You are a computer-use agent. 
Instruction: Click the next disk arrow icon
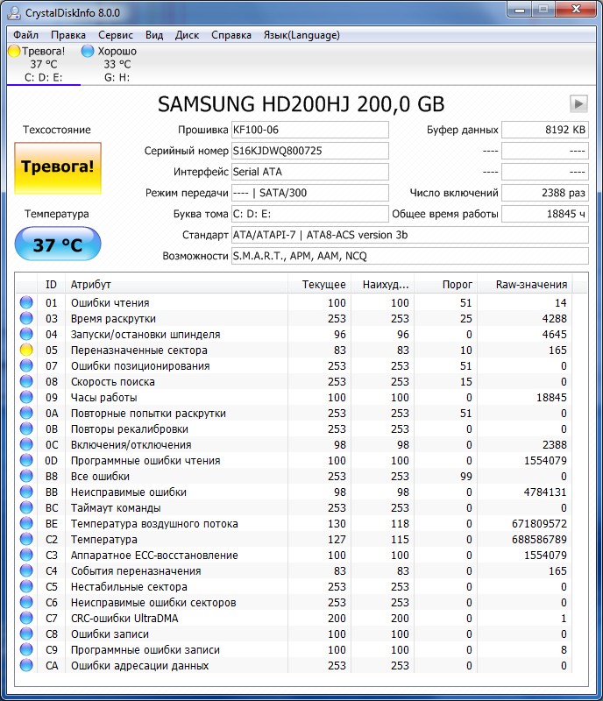pos(578,103)
